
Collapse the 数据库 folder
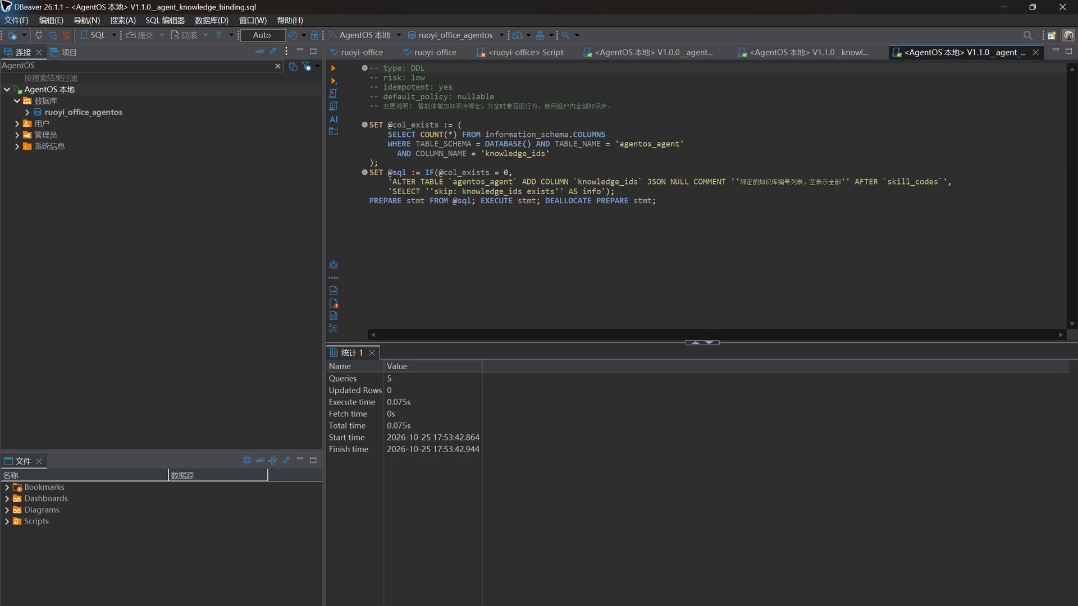coord(17,101)
